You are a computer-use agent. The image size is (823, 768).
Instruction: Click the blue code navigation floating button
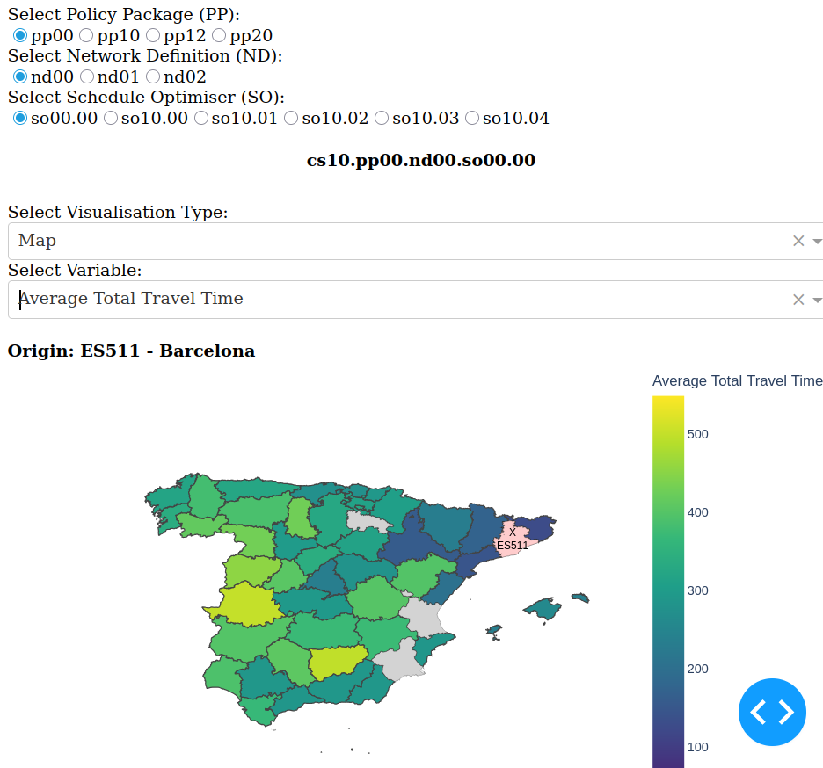(x=772, y=712)
